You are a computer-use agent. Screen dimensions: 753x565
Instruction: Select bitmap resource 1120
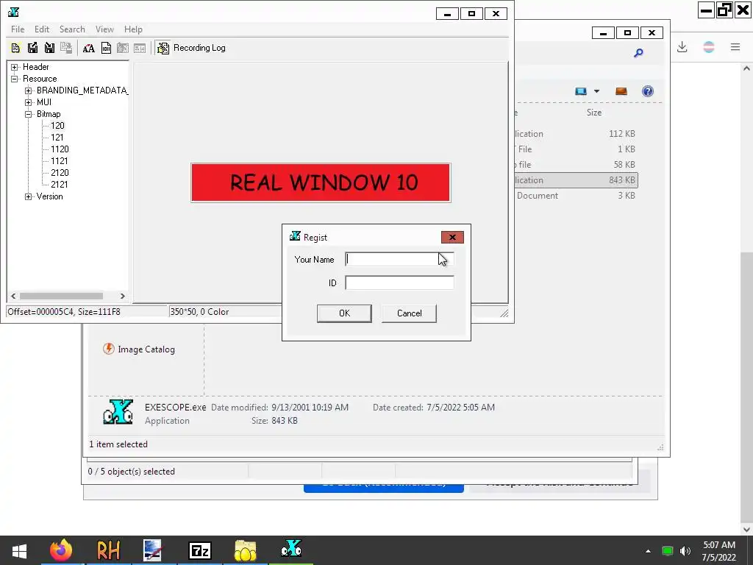[60, 149]
